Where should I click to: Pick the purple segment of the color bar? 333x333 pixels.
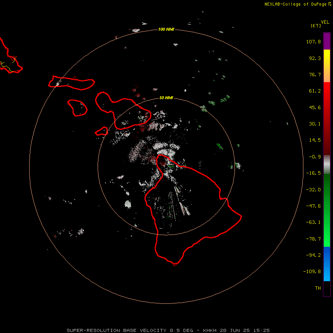(327, 41)
